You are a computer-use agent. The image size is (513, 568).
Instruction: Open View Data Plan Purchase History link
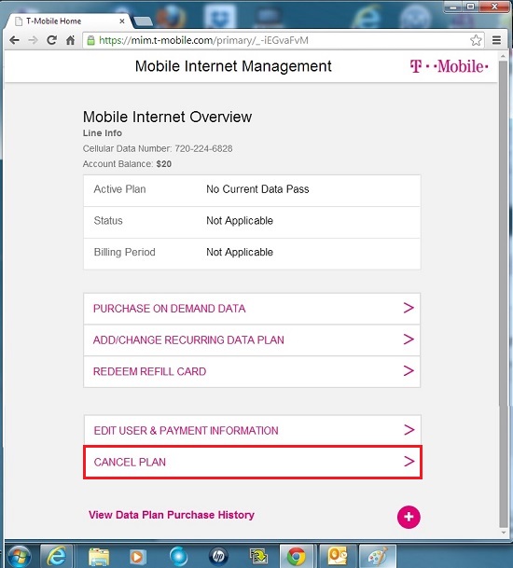(x=172, y=515)
